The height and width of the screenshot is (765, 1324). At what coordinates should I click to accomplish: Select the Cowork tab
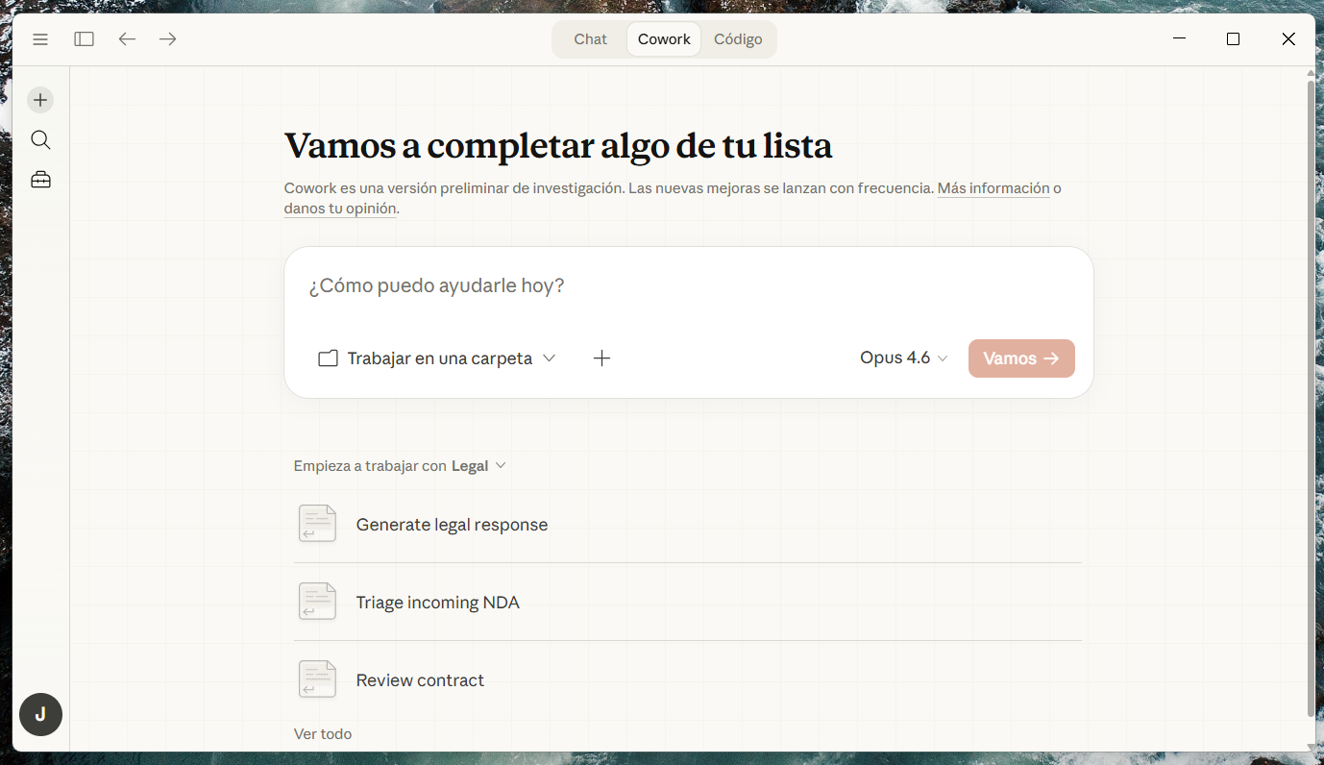click(664, 39)
